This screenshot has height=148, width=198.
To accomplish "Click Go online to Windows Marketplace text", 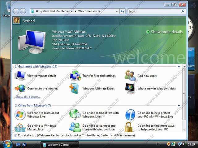I will (x=42, y=127).
